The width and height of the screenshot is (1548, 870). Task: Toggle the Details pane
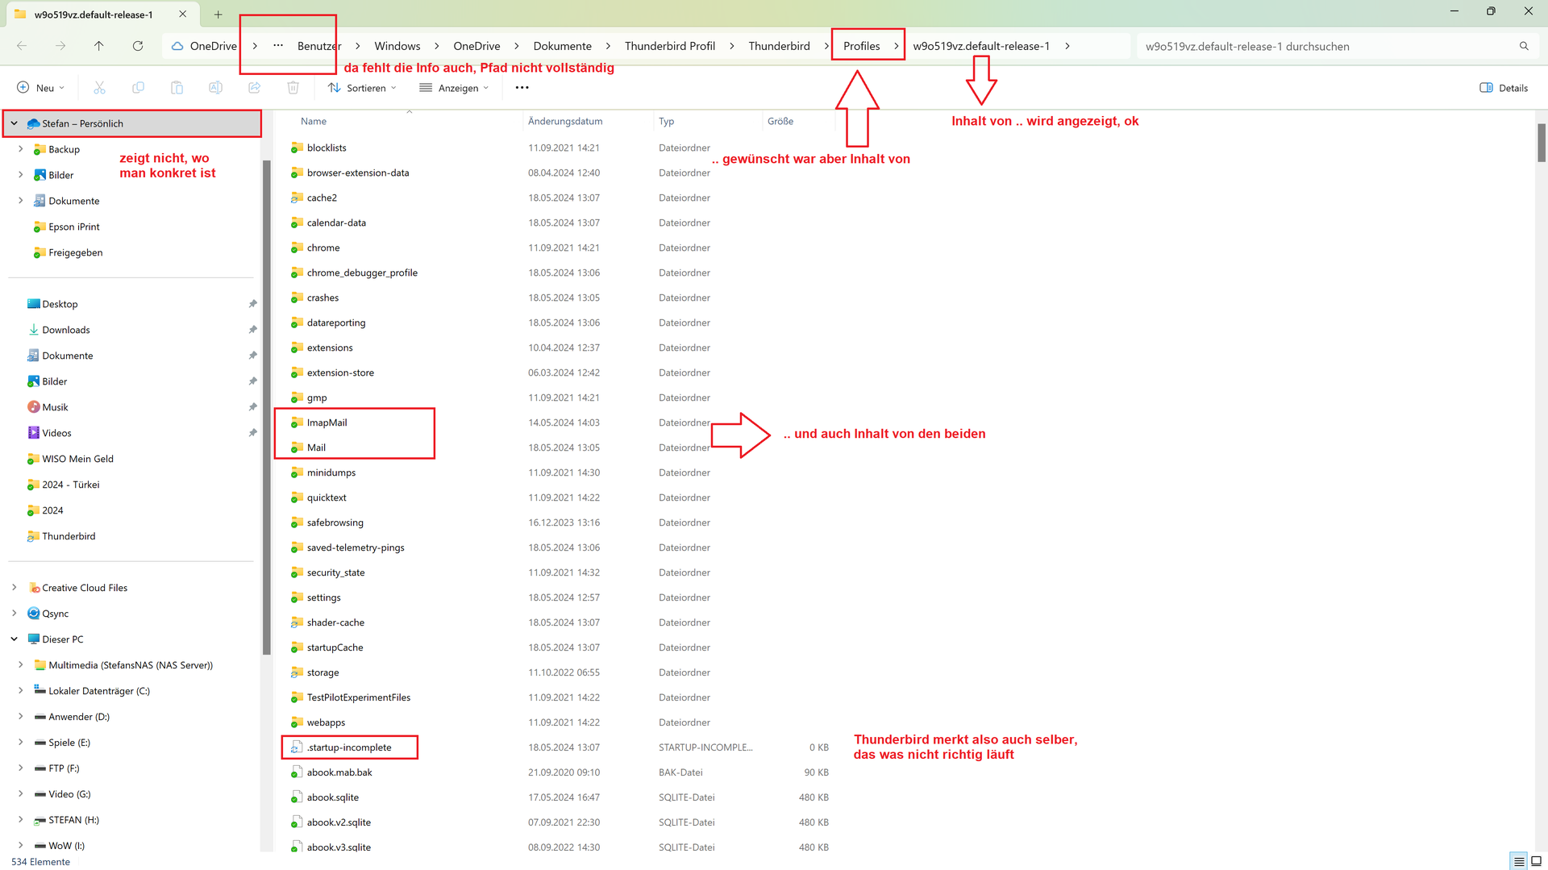click(1504, 88)
